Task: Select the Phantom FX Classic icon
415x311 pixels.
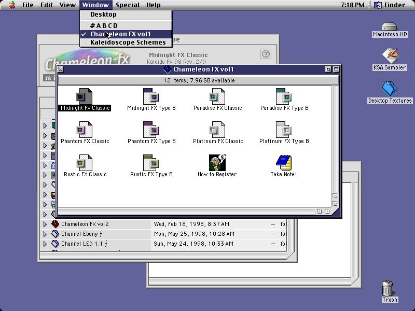Action: [84, 129]
